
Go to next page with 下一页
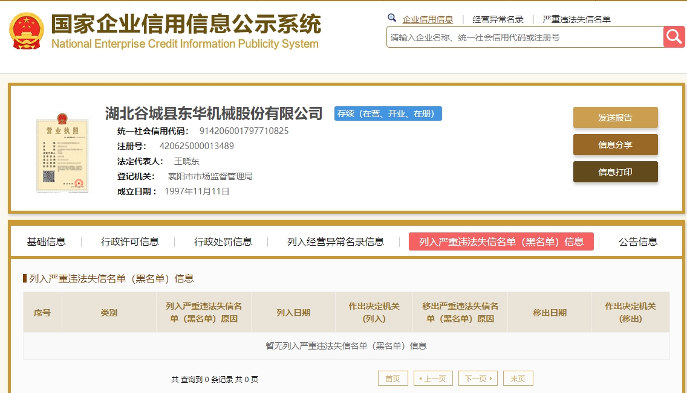(x=478, y=379)
